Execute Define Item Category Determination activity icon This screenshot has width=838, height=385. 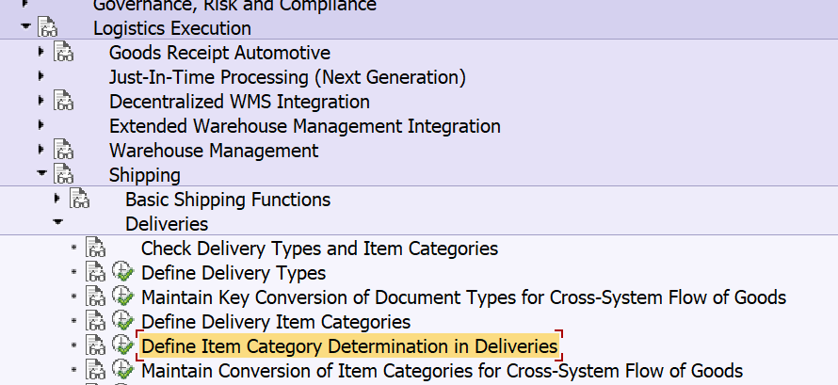pyautogui.click(x=122, y=346)
